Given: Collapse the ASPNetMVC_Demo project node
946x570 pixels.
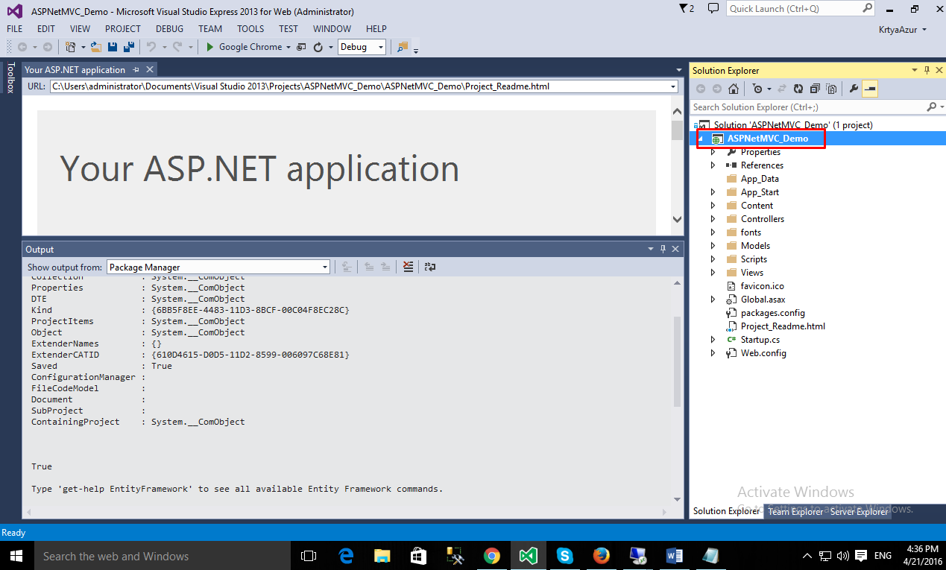Looking at the screenshot, I should tap(701, 139).
